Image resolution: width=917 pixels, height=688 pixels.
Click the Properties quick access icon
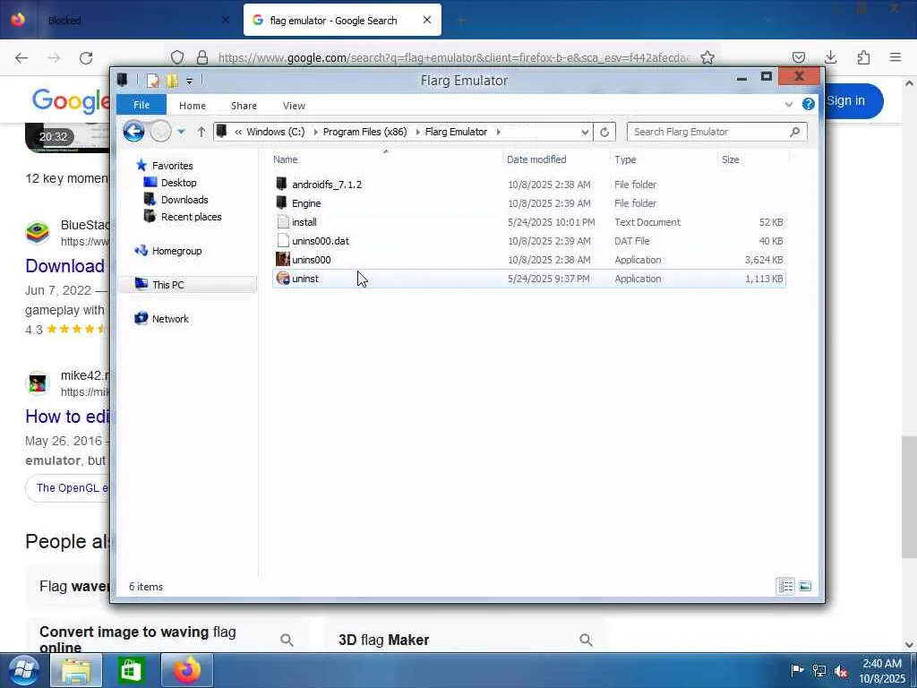(152, 81)
